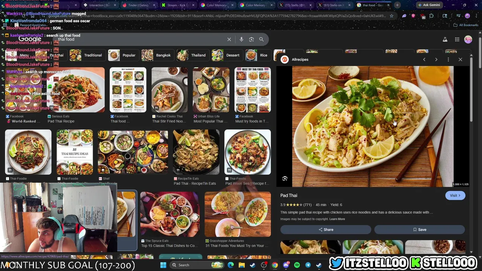Select Must try Thai foods Facebook image

pyautogui.click(x=253, y=90)
